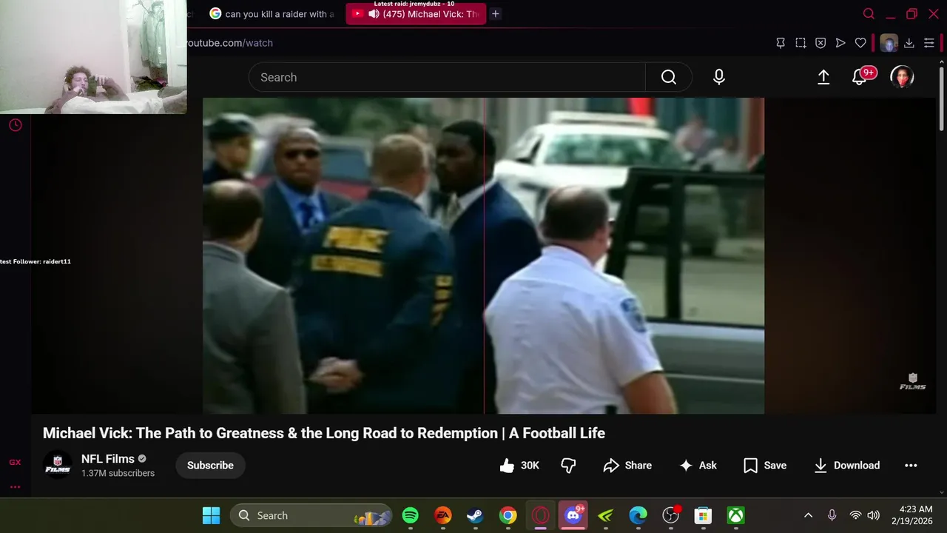This screenshot has height=533, width=947.
Task: Click the Download button below the video
Action: click(x=846, y=466)
